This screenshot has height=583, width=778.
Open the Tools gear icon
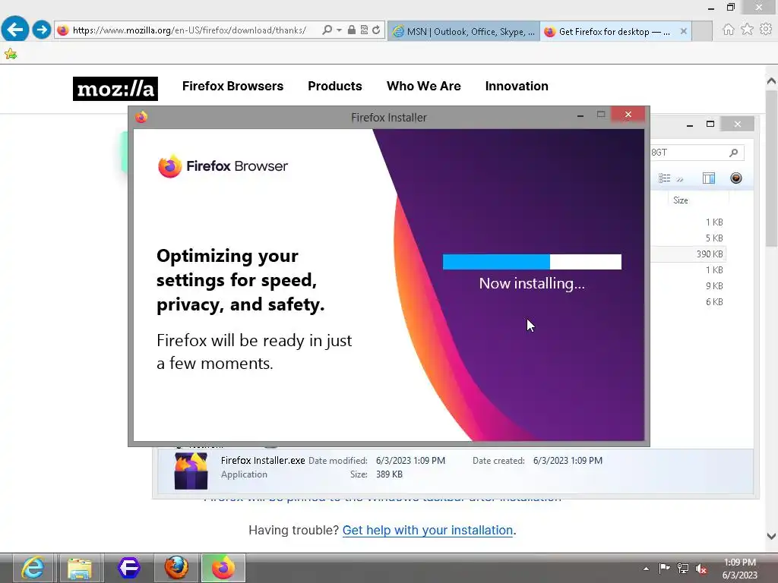(x=766, y=30)
